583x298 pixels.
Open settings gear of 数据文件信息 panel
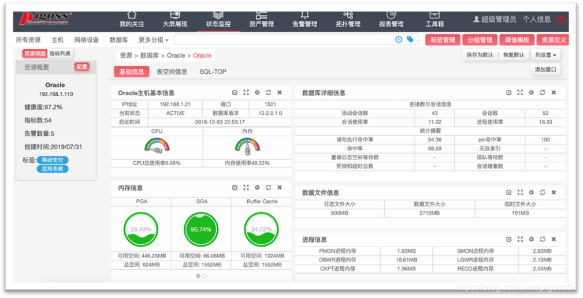[x=531, y=192]
